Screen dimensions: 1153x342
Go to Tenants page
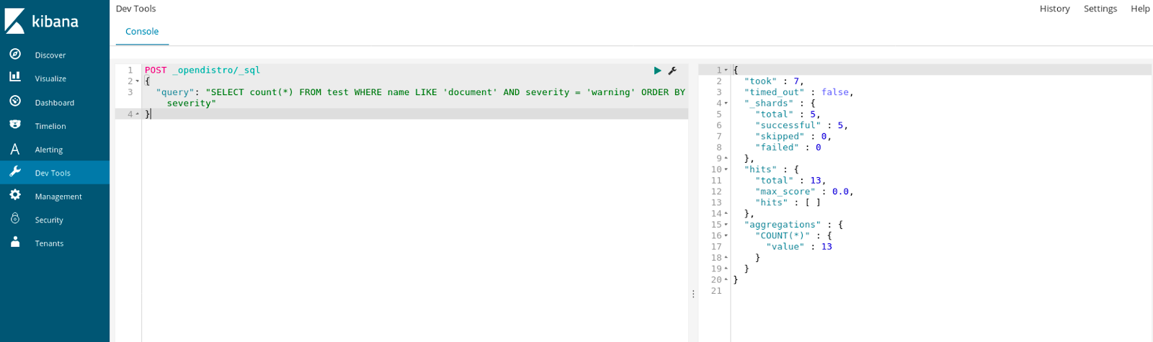[x=49, y=243]
